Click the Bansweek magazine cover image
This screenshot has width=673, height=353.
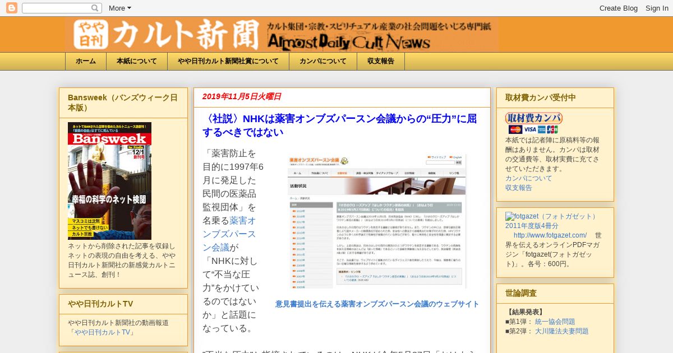(x=109, y=181)
